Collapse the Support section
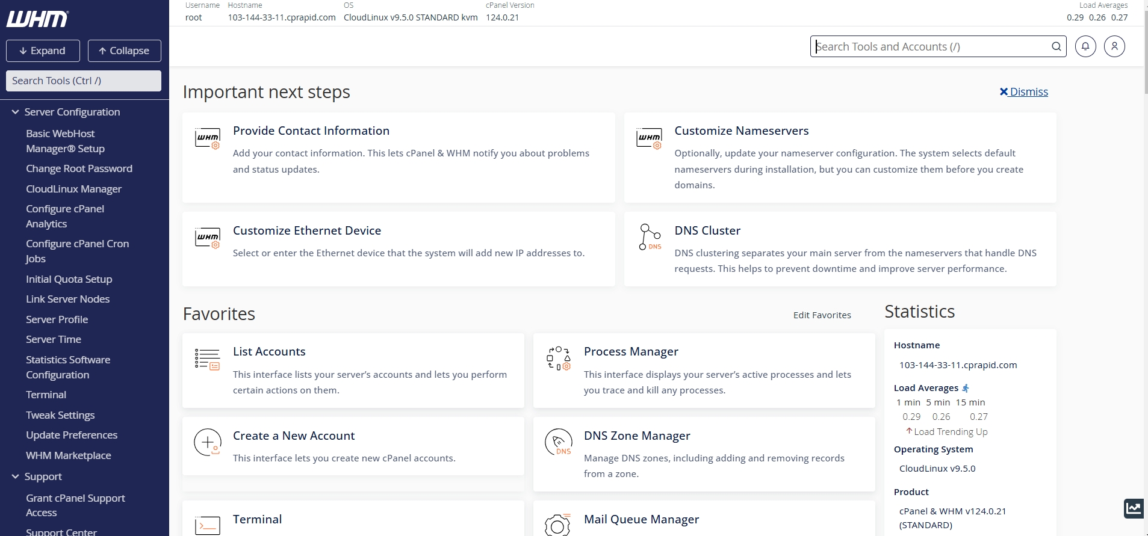 click(x=16, y=476)
